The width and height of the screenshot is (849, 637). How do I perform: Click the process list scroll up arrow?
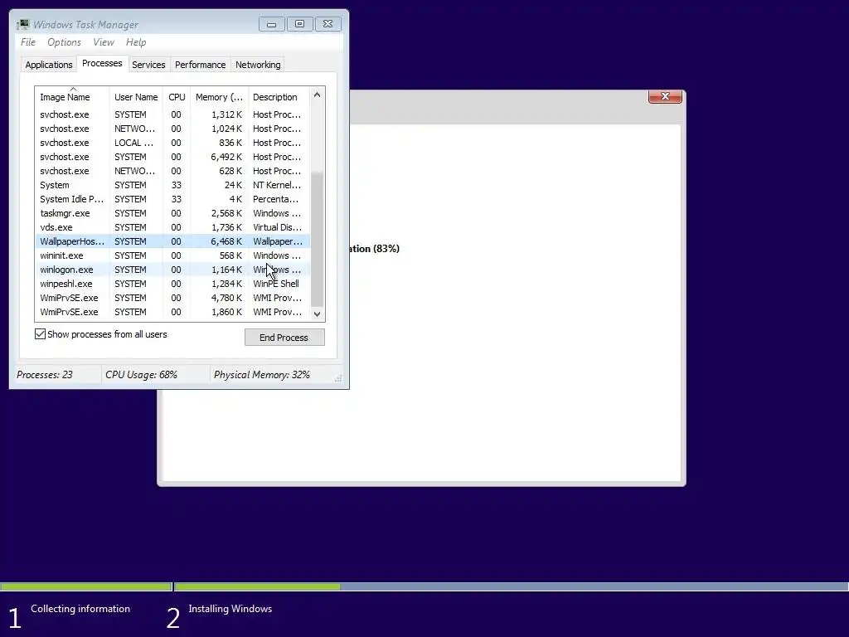point(318,95)
